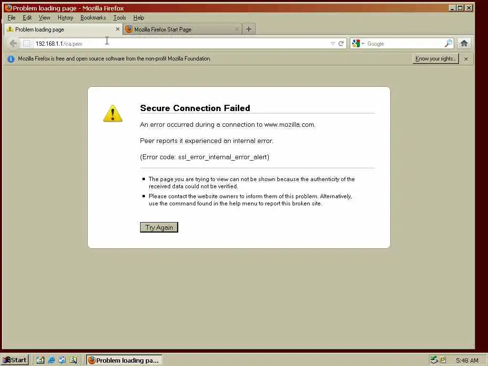The height and width of the screenshot is (366, 488).
Task: Open the History menu
Action: tap(65, 18)
